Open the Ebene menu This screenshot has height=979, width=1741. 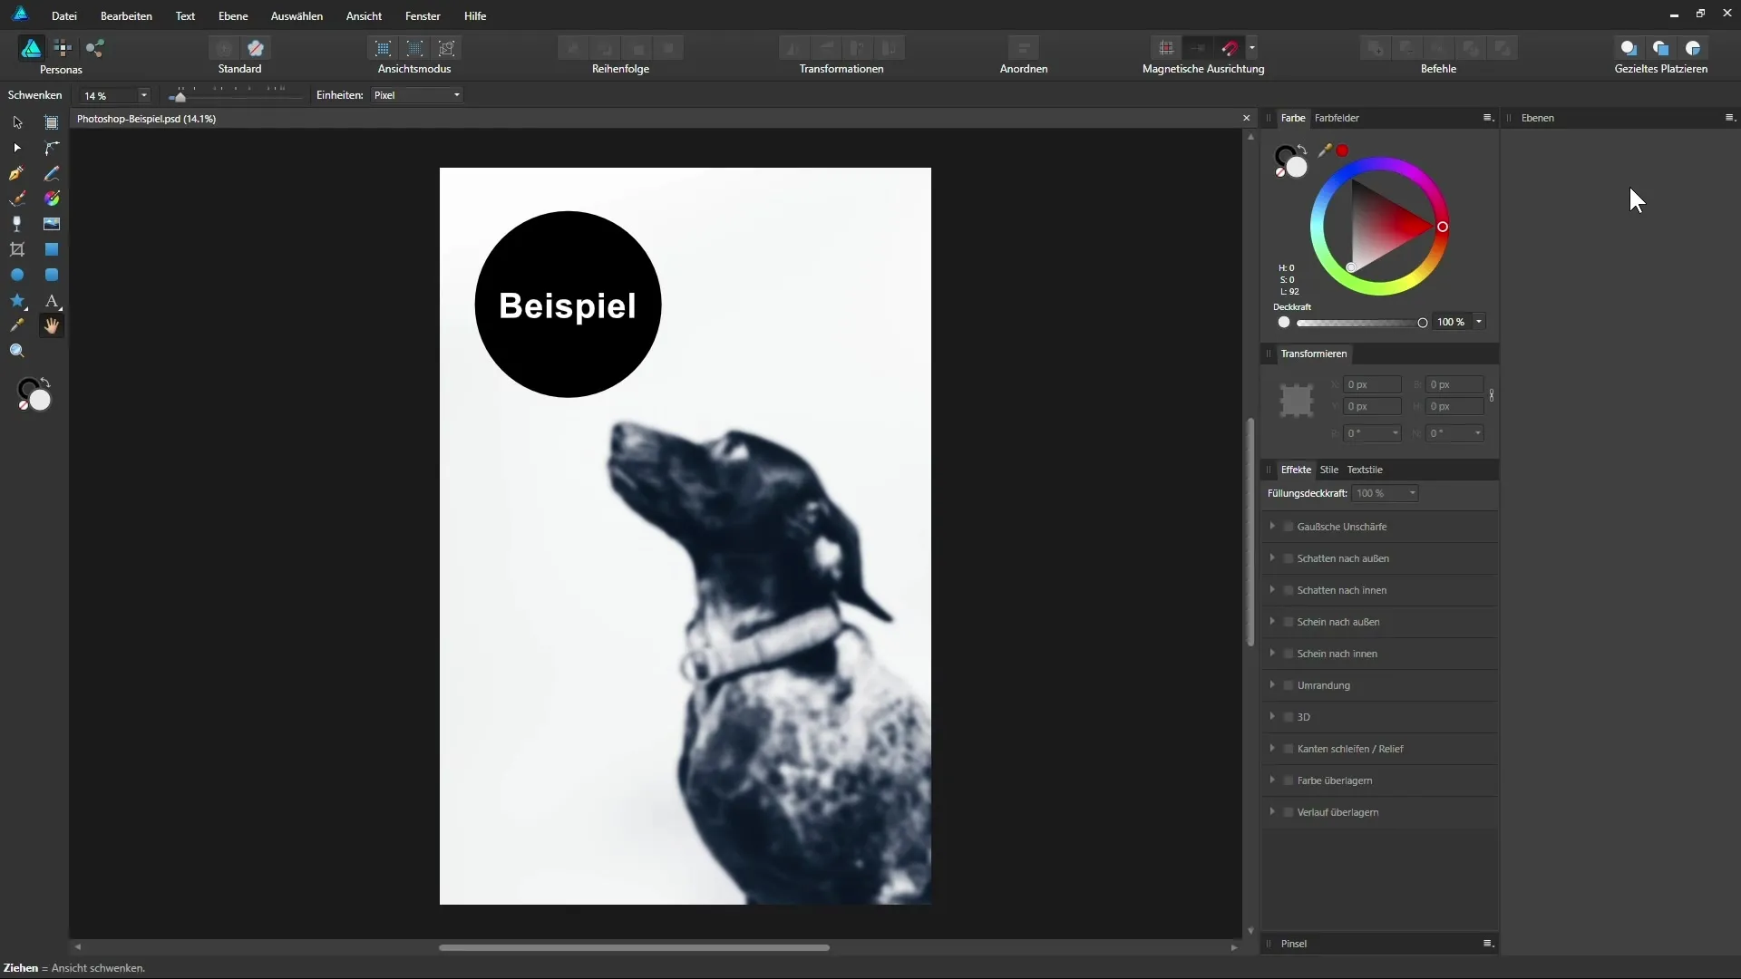pos(233,16)
